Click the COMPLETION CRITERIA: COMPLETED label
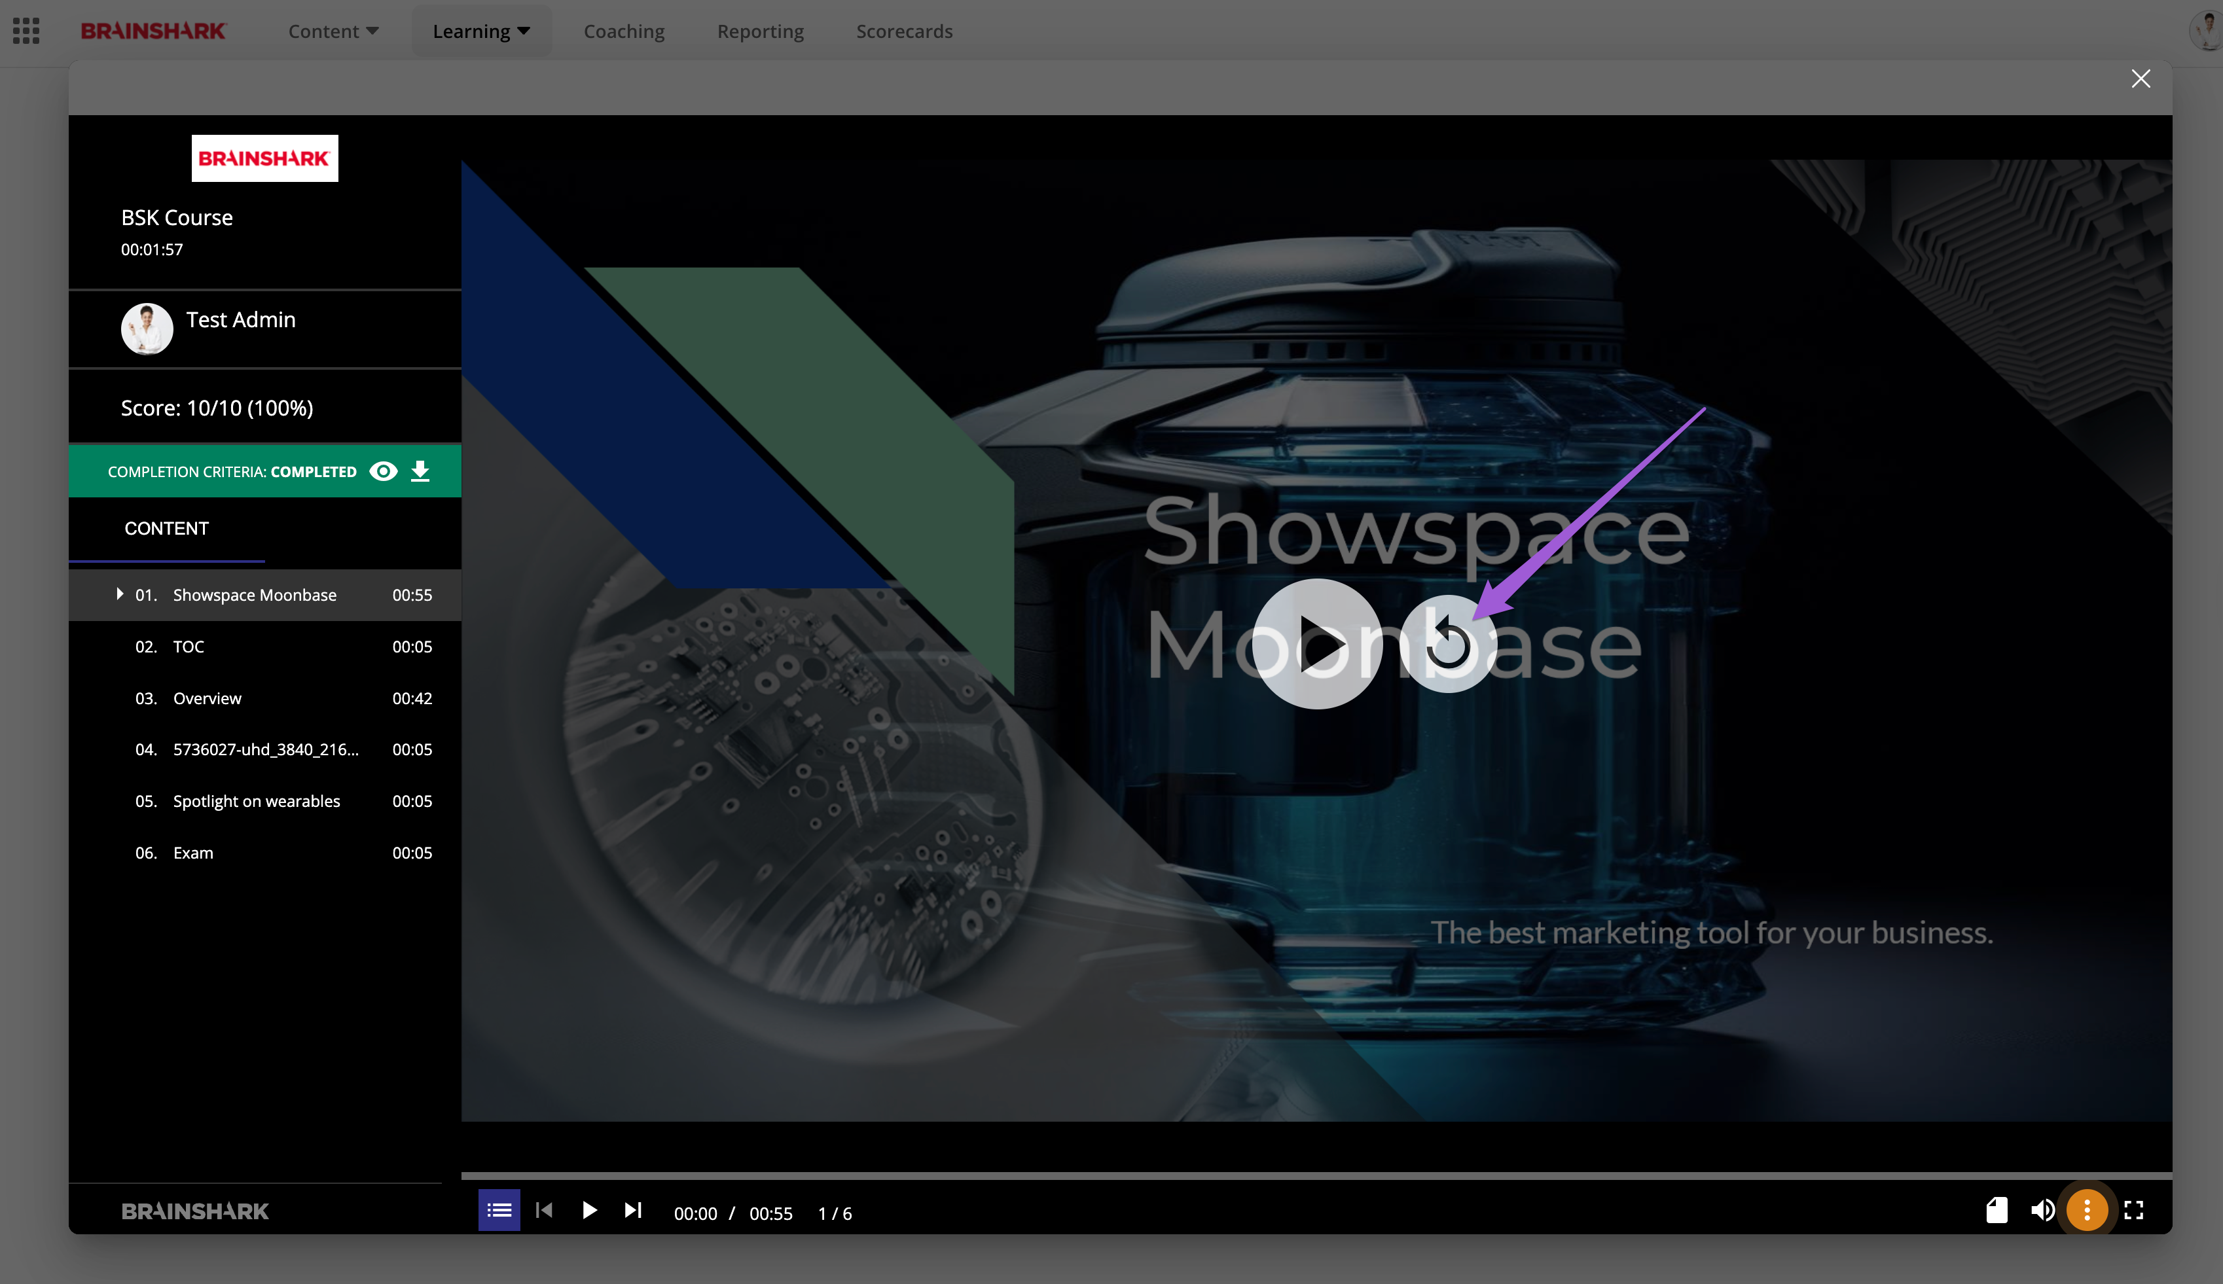The image size is (2223, 1284). click(232, 472)
